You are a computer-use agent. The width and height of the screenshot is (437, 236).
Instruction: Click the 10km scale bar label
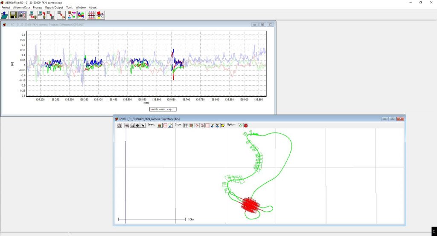191,219
